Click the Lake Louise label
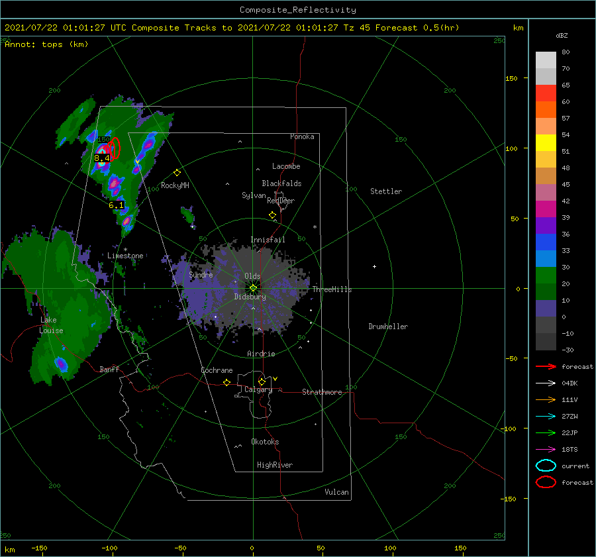The height and width of the screenshot is (557, 596). pos(52,325)
